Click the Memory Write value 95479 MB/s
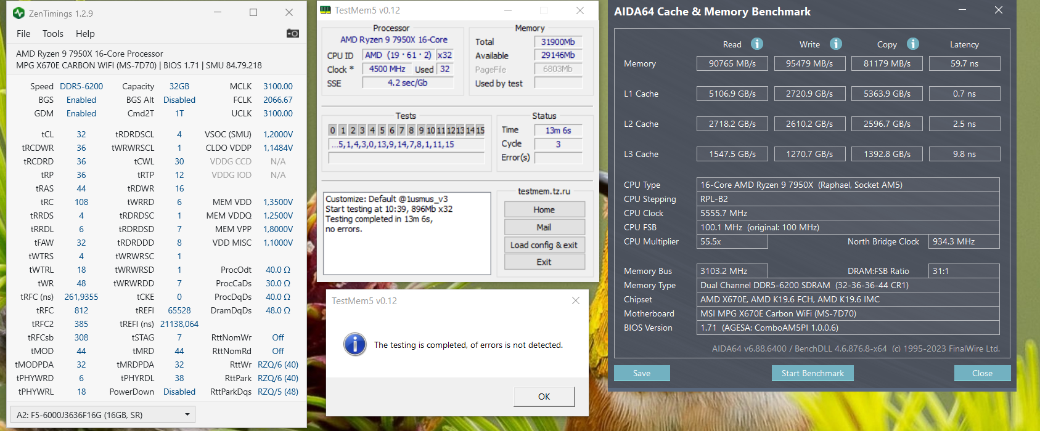This screenshot has height=431, width=1040. tap(809, 63)
